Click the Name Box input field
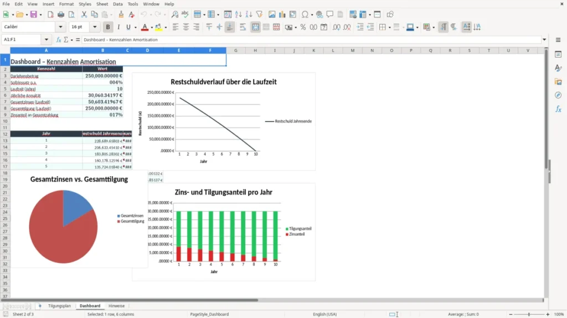 pyautogui.click(x=22, y=40)
